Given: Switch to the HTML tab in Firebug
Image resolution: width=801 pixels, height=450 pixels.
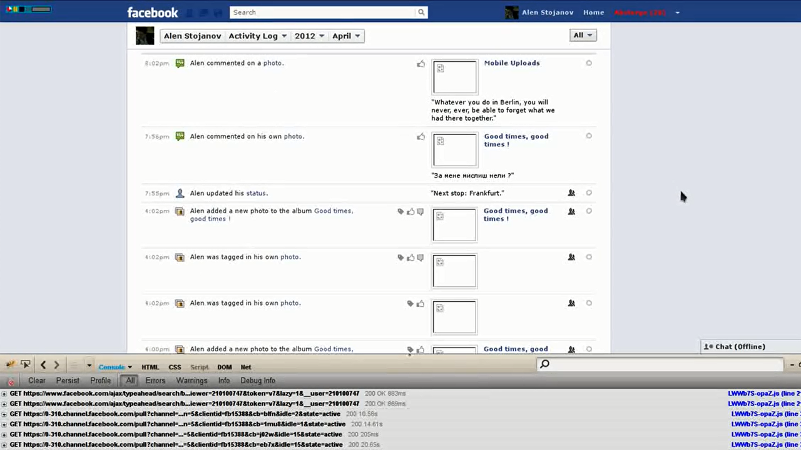Looking at the screenshot, I should [150, 367].
